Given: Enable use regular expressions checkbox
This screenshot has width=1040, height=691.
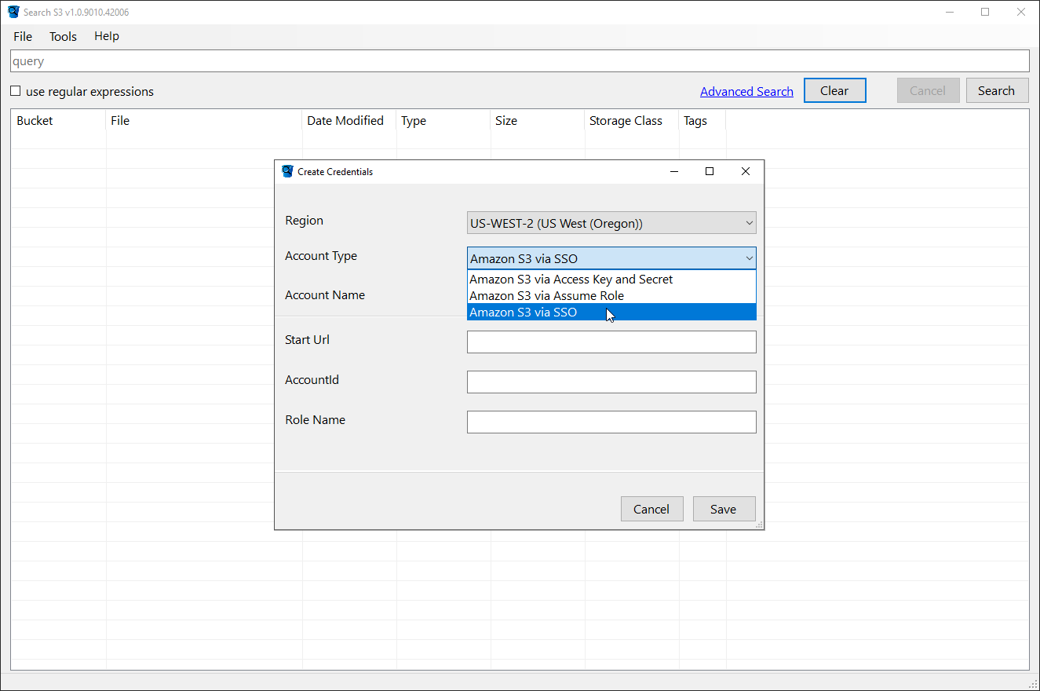Looking at the screenshot, I should coord(15,91).
